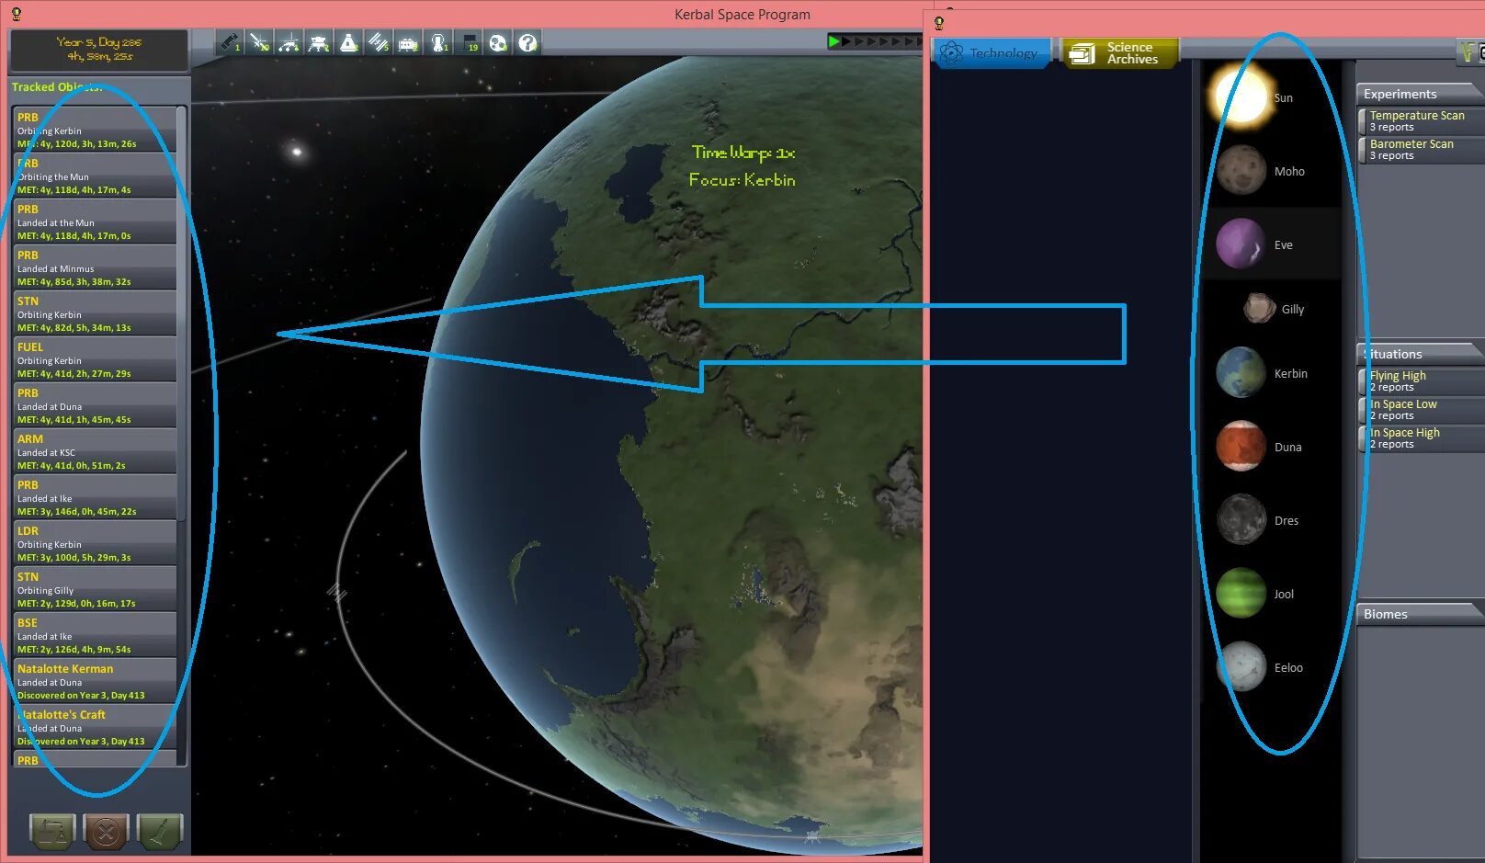This screenshot has width=1485, height=863.
Task: Toggle the Station filter icon
Action: point(379,42)
